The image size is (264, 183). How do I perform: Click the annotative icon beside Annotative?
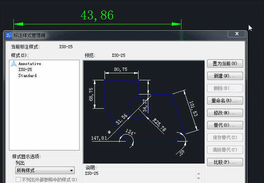tap(14, 63)
